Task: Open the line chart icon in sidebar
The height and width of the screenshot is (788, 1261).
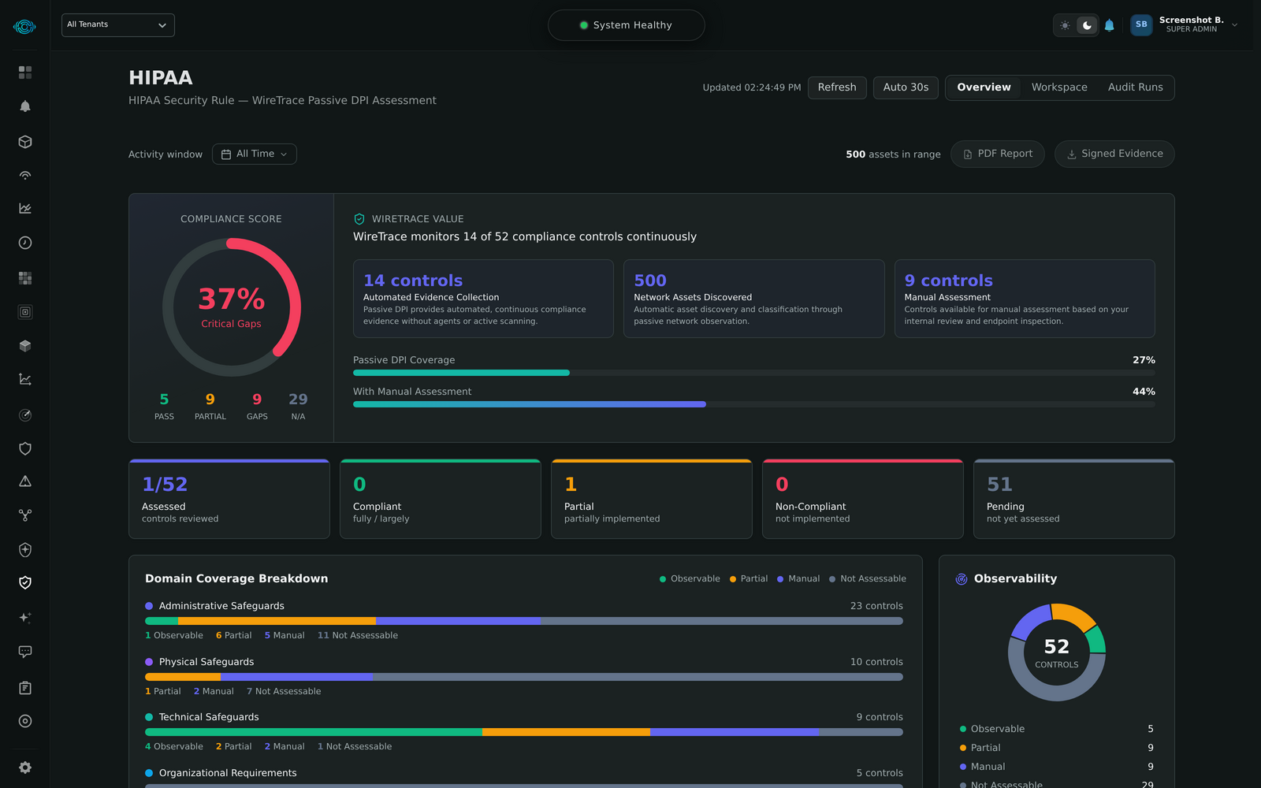Action: 25,209
